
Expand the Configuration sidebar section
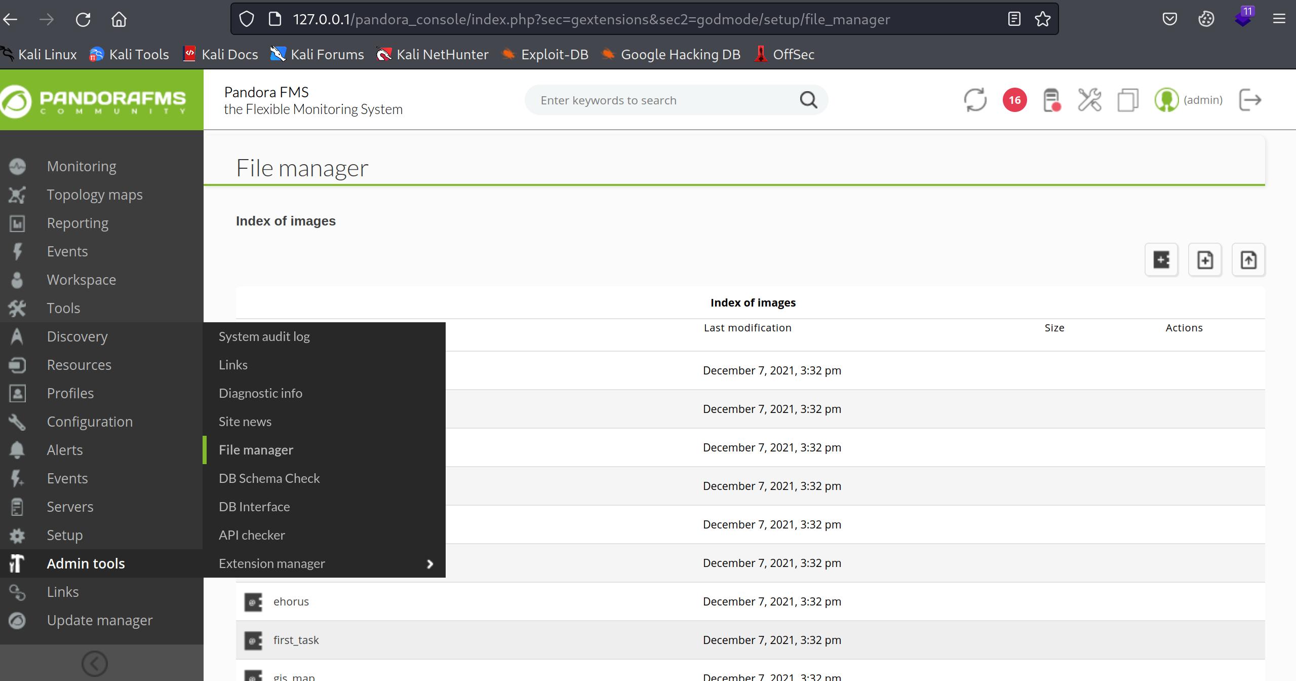(90, 422)
